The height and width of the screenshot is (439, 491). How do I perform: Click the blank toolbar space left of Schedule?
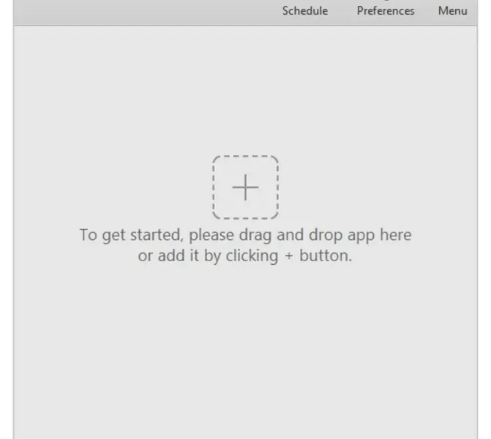coord(147,12)
